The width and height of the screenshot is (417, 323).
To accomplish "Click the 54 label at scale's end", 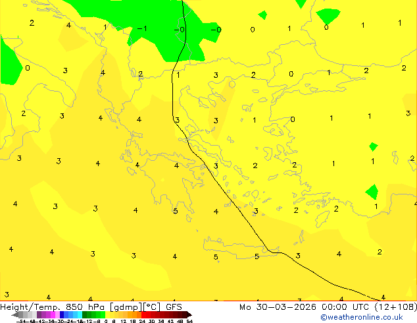I will pos(189,321).
